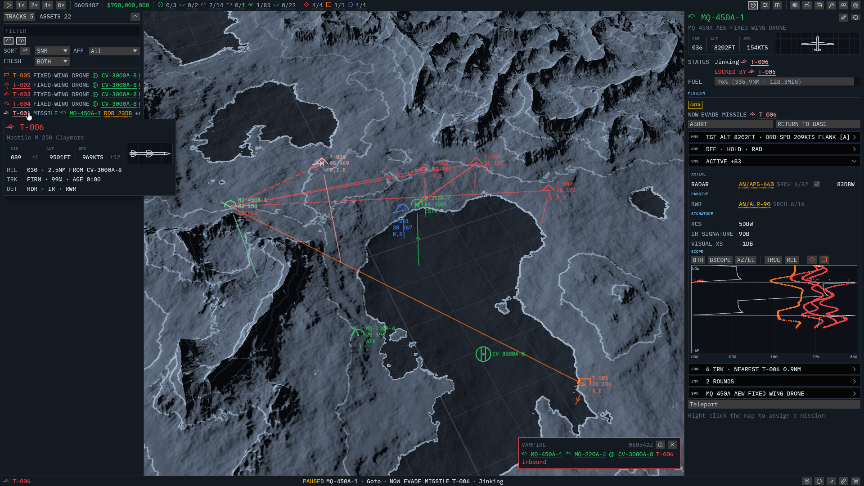Click the ABORT mission button
Viewport: 864px width, 486px height.
coord(730,124)
